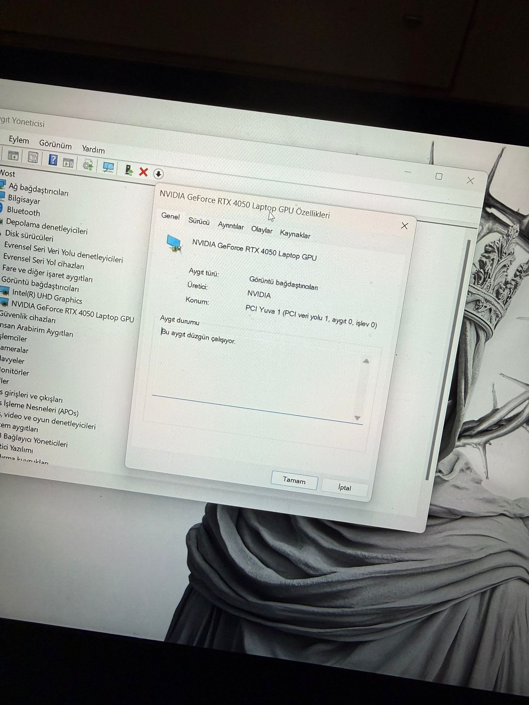Click the red X uninstall device icon

[x=143, y=171]
